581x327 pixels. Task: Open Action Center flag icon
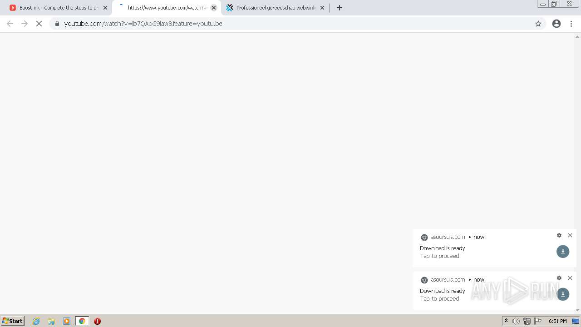538,321
